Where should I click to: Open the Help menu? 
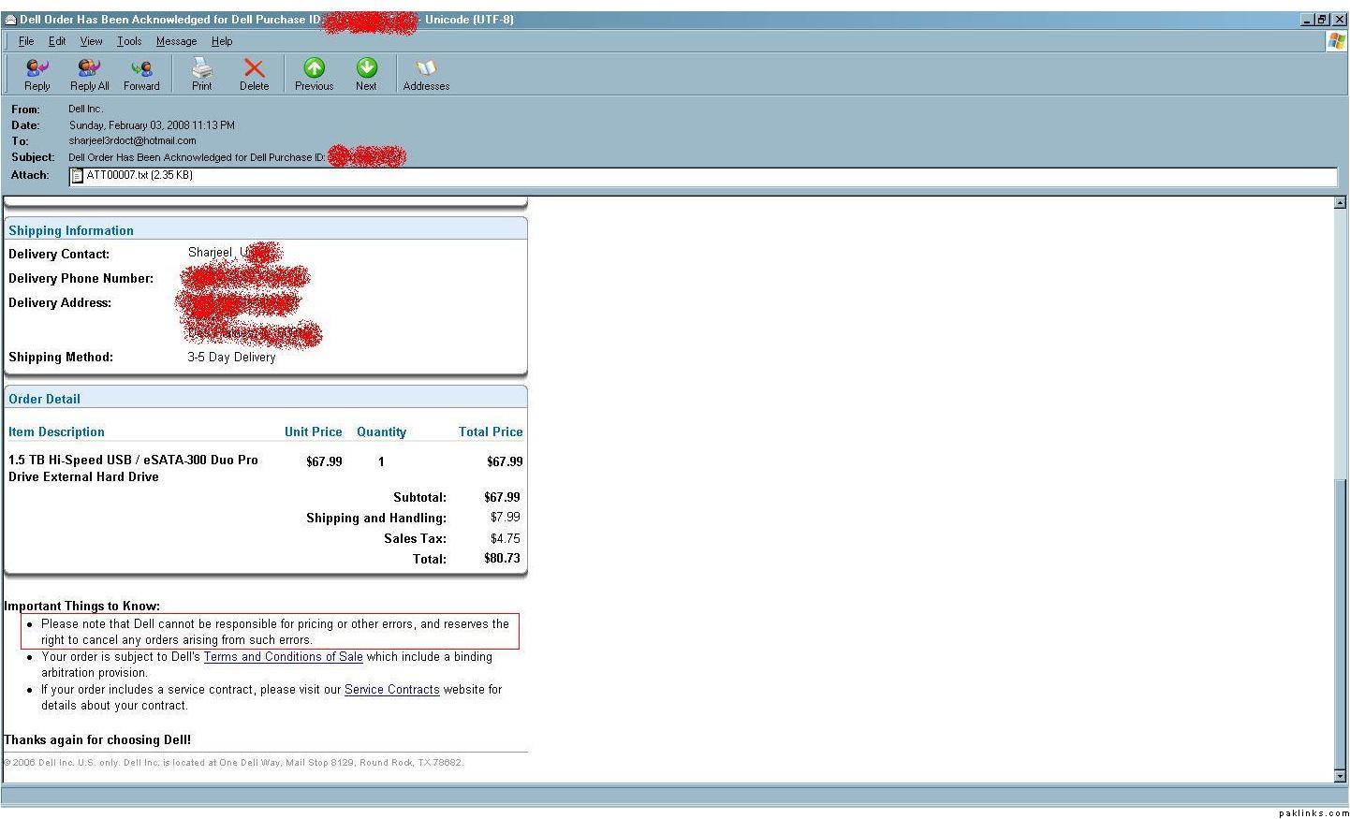coord(222,41)
